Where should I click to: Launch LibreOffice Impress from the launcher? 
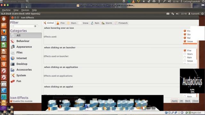pyautogui.click(x=4, y=52)
